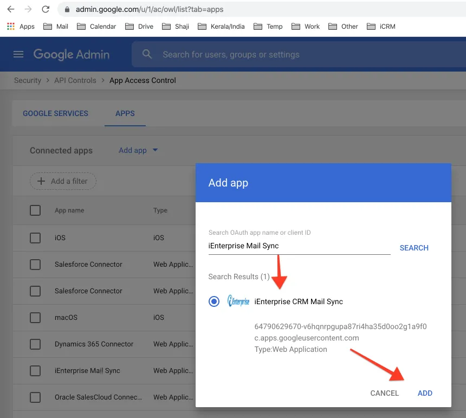Select the Apps tab
466x418 pixels.
pyautogui.click(x=125, y=113)
